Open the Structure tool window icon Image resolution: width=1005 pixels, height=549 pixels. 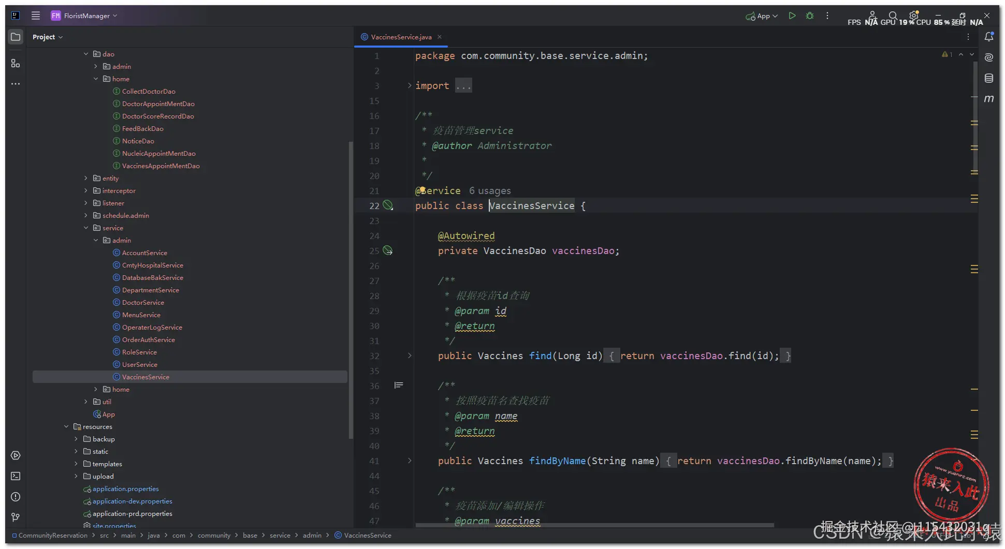[16, 63]
